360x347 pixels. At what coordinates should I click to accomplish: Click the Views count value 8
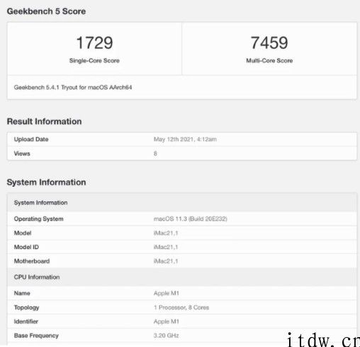click(x=155, y=153)
